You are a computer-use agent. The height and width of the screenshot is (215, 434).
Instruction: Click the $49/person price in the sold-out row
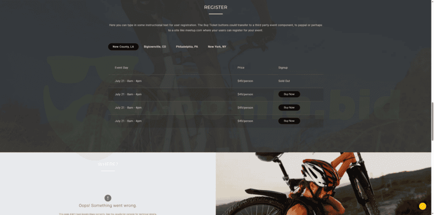click(245, 81)
